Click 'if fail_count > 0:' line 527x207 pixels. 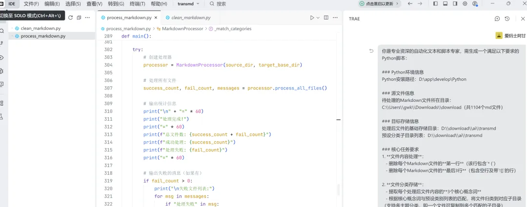pyautogui.click(x=167, y=181)
